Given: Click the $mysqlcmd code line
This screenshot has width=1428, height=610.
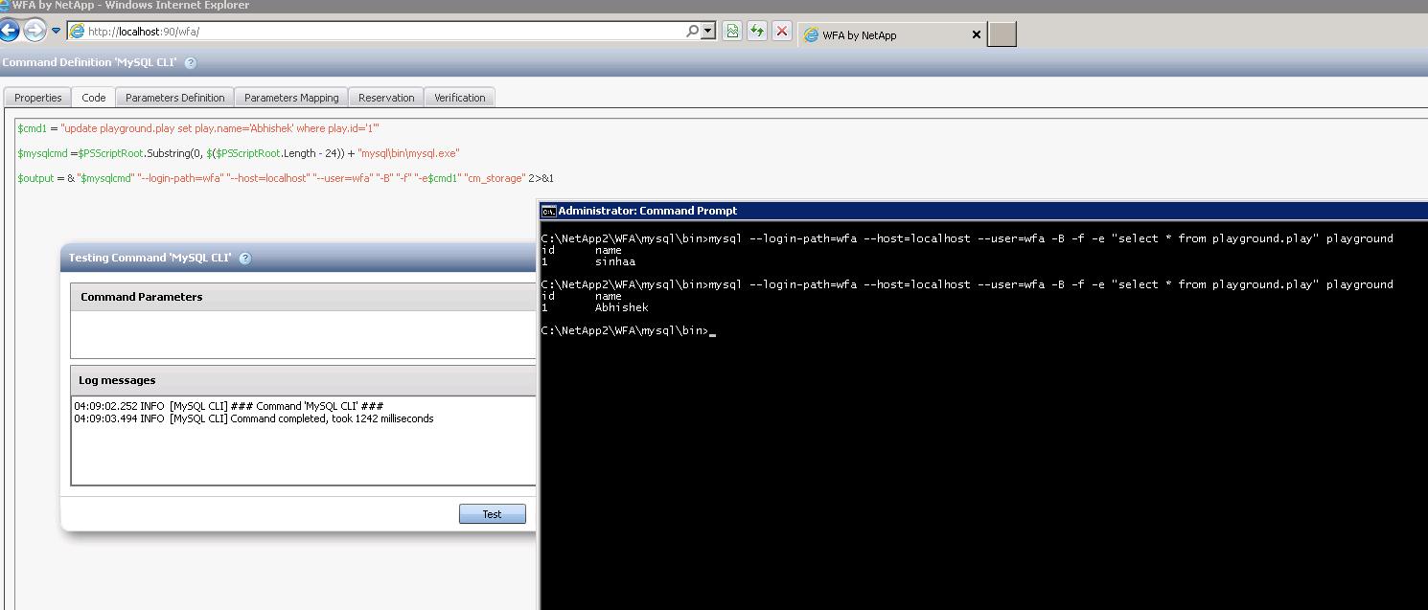Looking at the screenshot, I should (239, 153).
